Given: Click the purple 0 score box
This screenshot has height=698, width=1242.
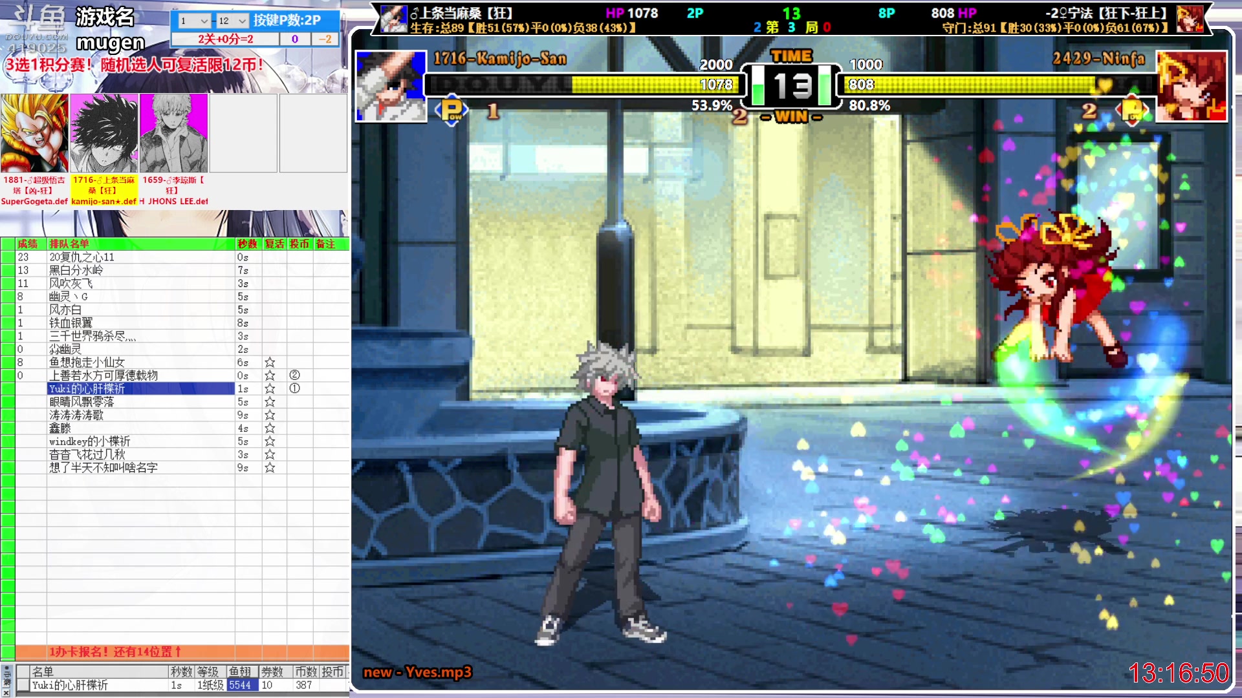Looking at the screenshot, I should coord(295,39).
